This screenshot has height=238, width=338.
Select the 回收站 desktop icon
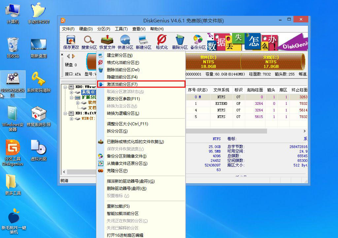[13, 47]
